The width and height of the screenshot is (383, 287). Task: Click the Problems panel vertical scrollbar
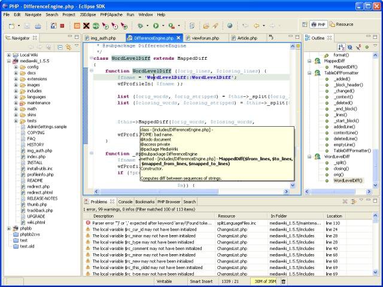pyautogui.click(x=375, y=245)
